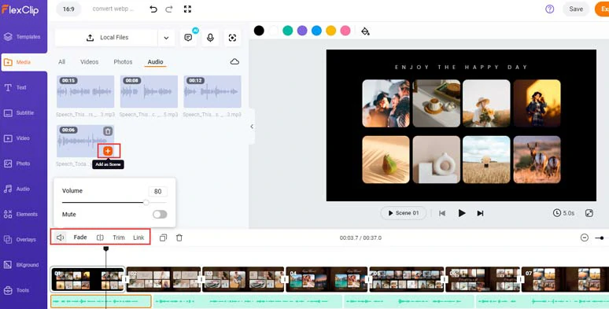
Task: Pick the purple background color swatch
Action: coord(302,31)
